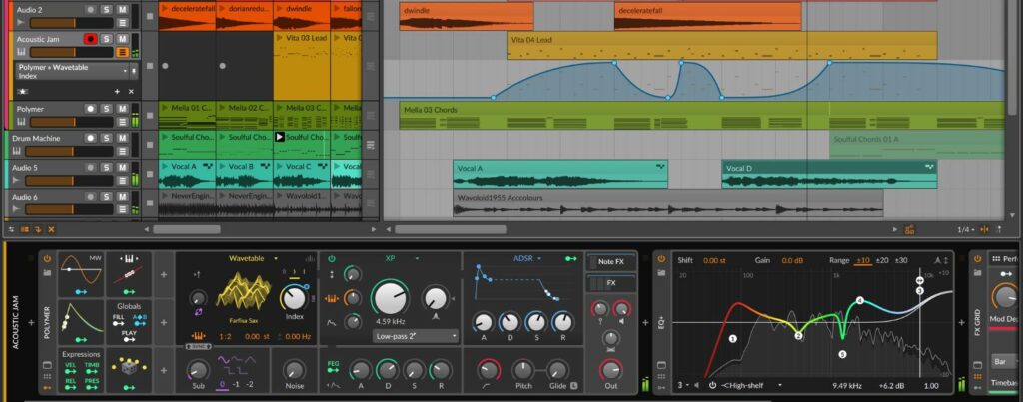
Task: Select the Vocal D clip in the arranger
Action: [x=829, y=174]
